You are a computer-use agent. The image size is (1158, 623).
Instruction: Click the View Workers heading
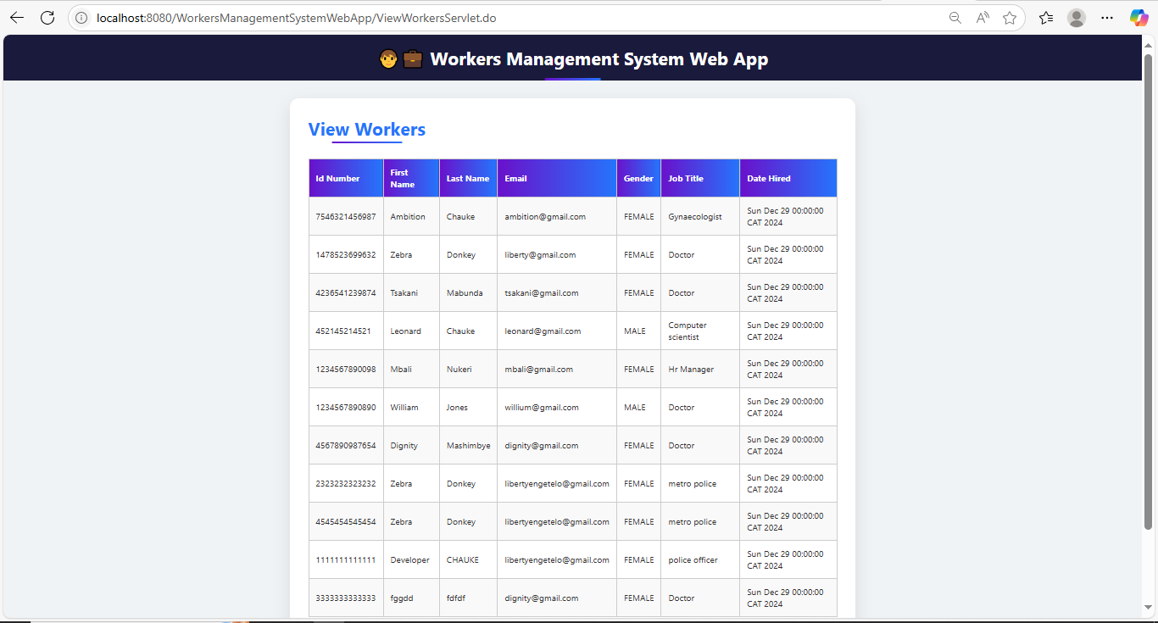pyautogui.click(x=367, y=130)
